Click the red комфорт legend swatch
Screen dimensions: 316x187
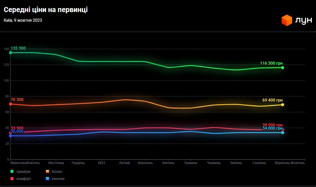[x=12, y=179]
